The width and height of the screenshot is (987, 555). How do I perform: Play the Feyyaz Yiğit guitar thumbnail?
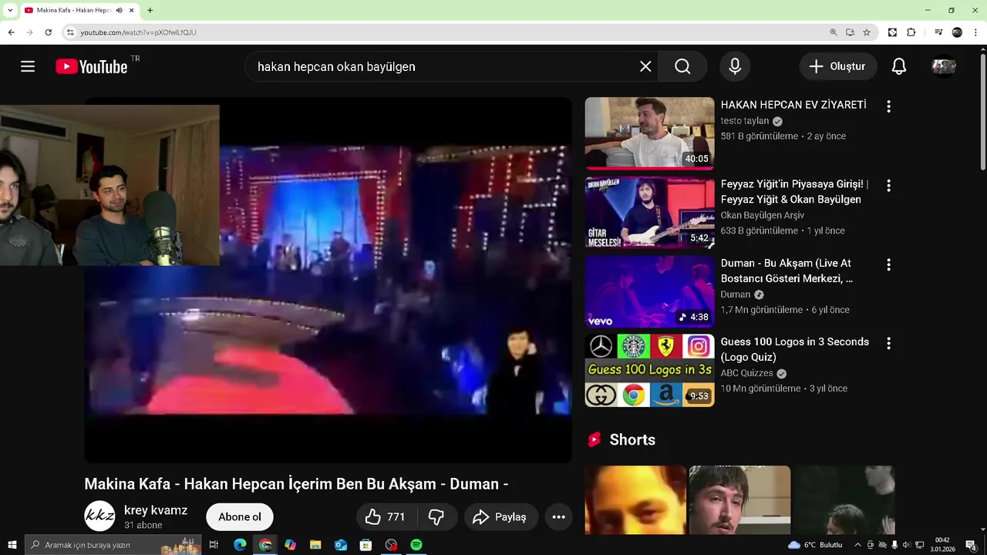tap(649, 212)
